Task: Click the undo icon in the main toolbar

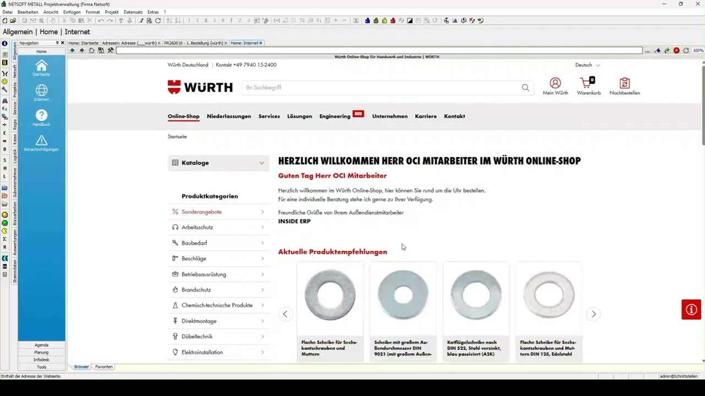Action: (x=101, y=20)
